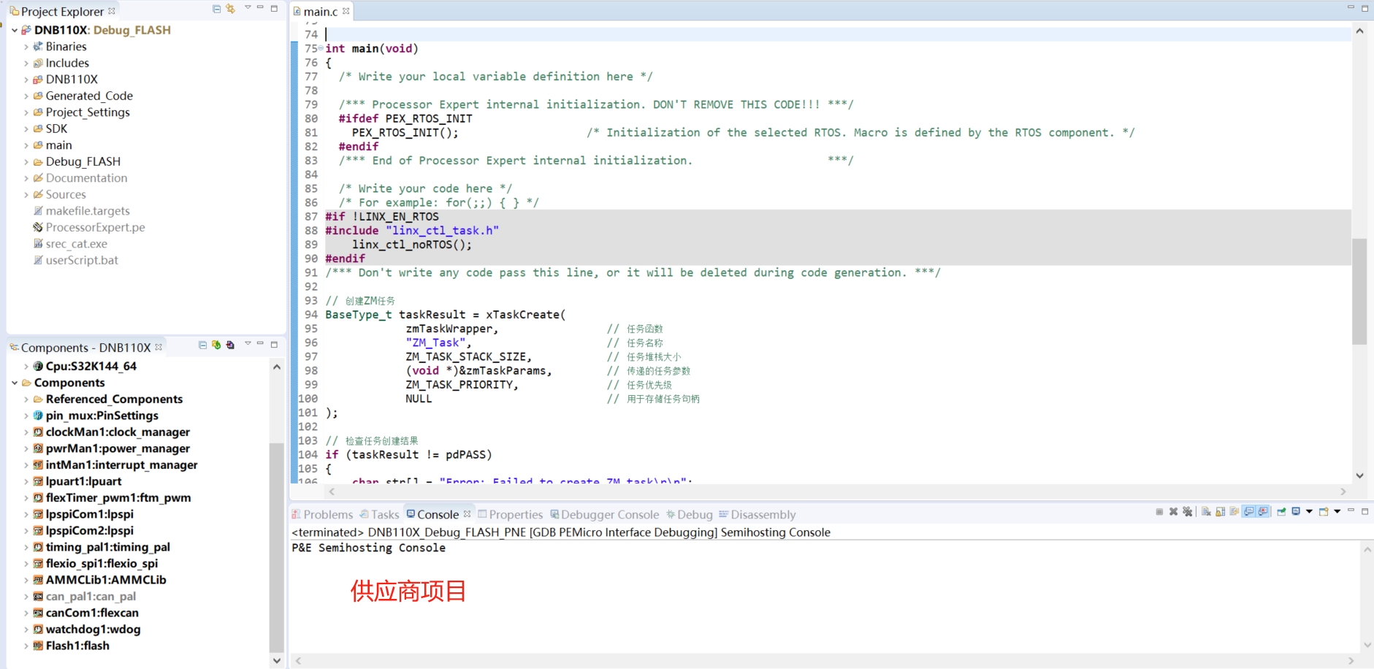Clear the Semihosting Console output
Viewport: 1374px width, 669px height.
click(x=1206, y=512)
